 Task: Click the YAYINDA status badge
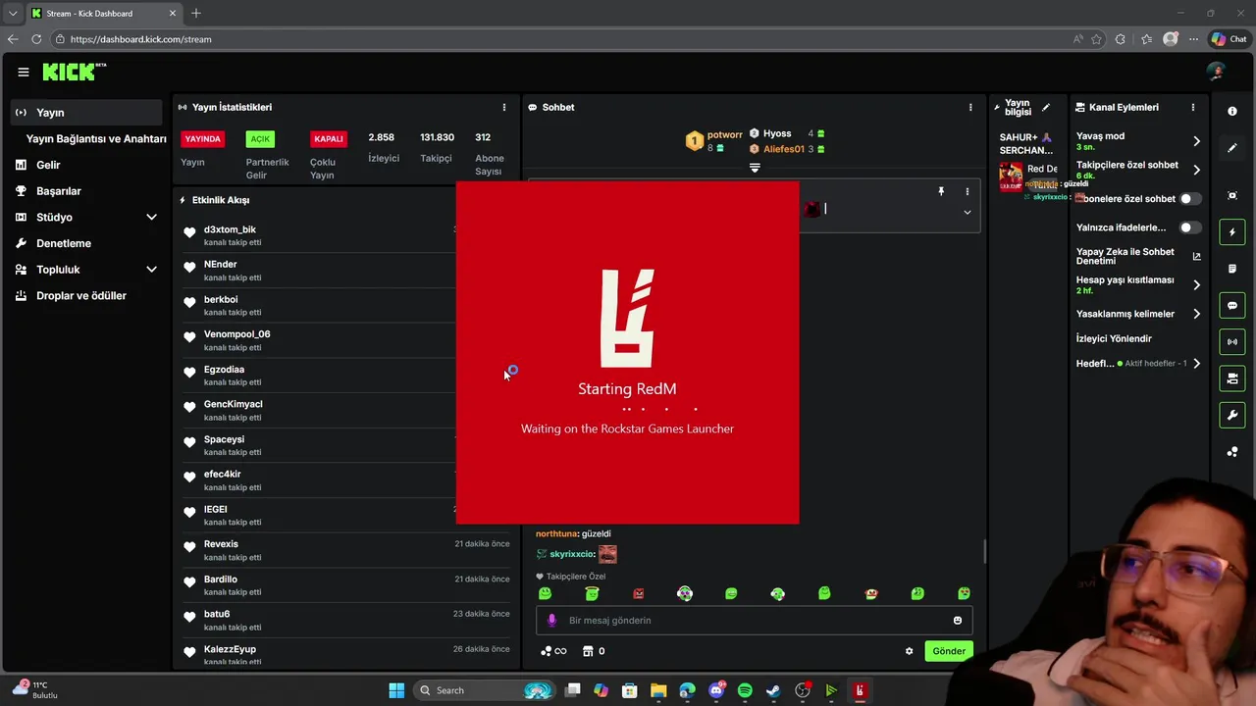[x=203, y=139]
